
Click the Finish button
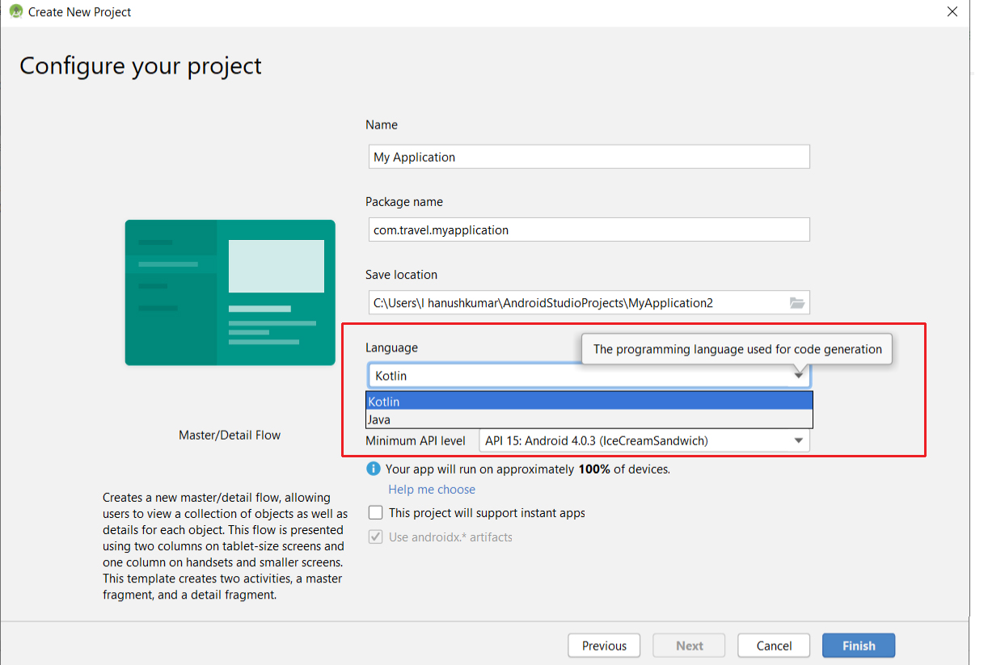click(858, 646)
